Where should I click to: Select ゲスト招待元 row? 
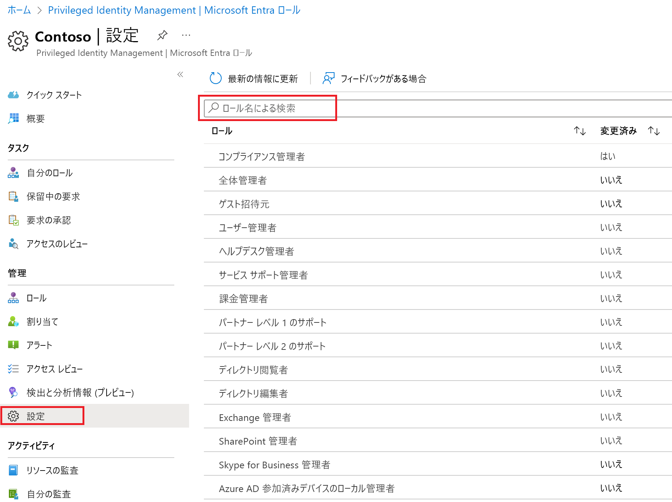pyautogui.click(x=438, y=203)
